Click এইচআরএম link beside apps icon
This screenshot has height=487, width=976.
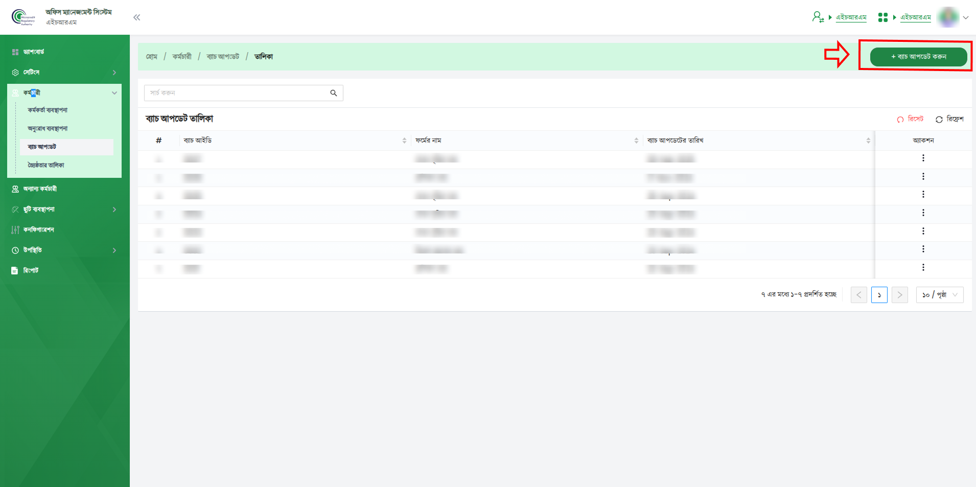(x=916, y=17)
